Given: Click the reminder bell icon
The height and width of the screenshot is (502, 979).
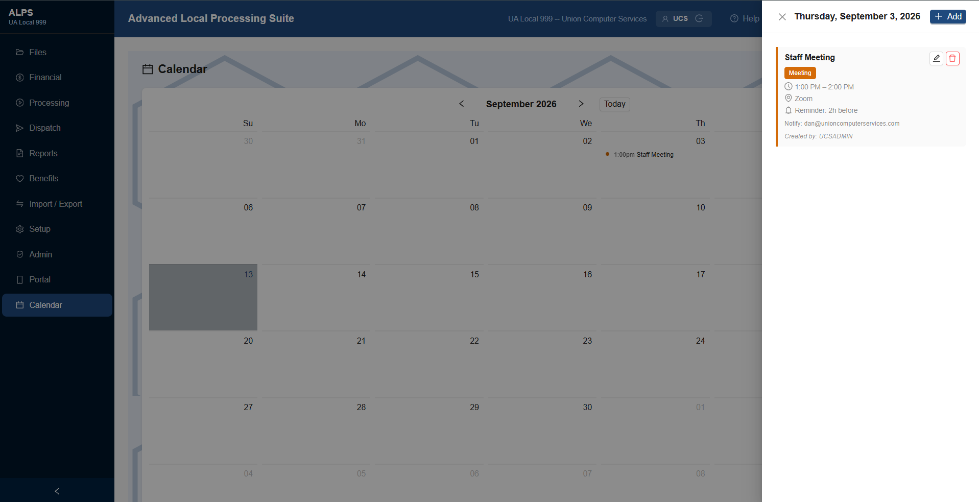Looking at the screenshot, I should pyautogui.click(x=789, y=110).
